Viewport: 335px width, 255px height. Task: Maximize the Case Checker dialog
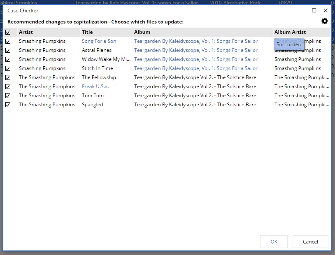314,10
